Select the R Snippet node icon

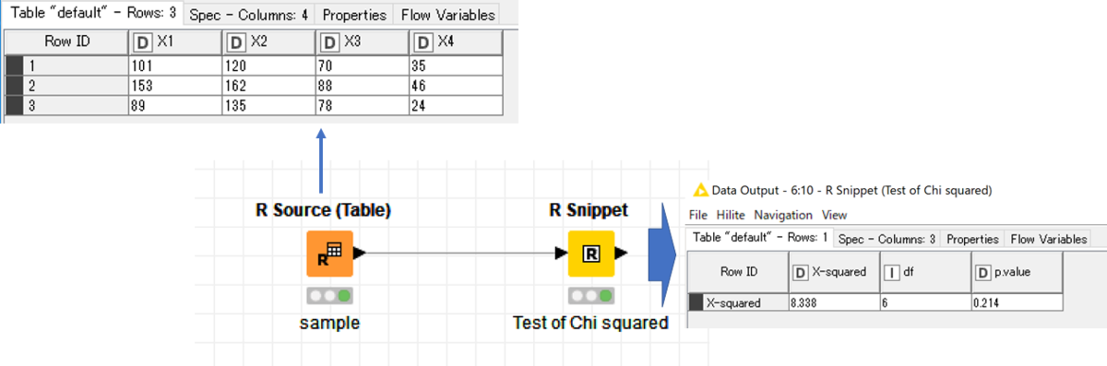tap(590, 254)
